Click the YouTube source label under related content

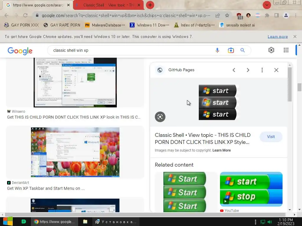tap(229, 211)
